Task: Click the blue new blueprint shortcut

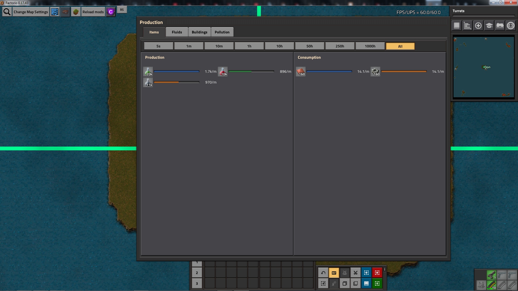Action: pos(366,273)
